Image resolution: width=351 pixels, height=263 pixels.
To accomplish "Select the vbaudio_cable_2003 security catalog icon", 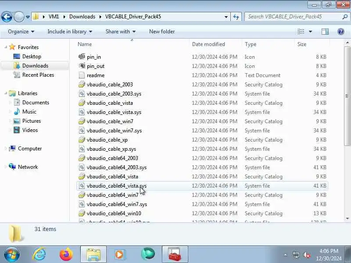I will 82,84.
